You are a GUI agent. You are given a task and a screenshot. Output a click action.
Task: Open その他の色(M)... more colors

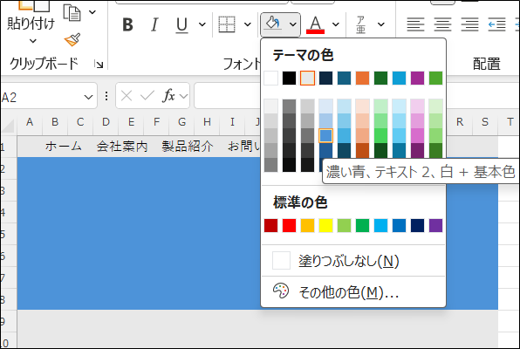pyautogui.click(x=353, y=292)
